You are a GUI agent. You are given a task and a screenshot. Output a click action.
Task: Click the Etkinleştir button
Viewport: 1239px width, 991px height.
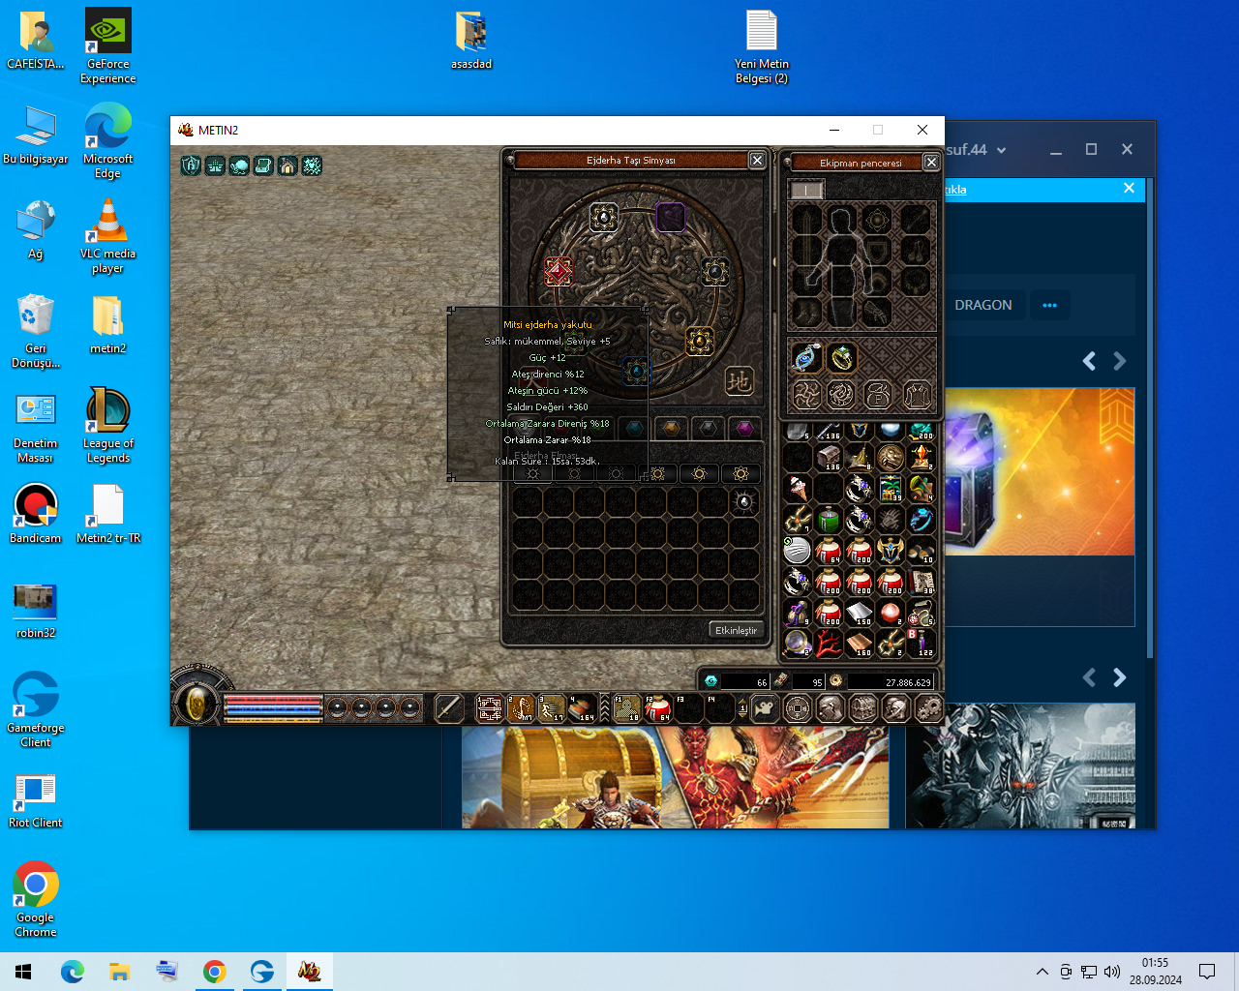coord(736,630)
